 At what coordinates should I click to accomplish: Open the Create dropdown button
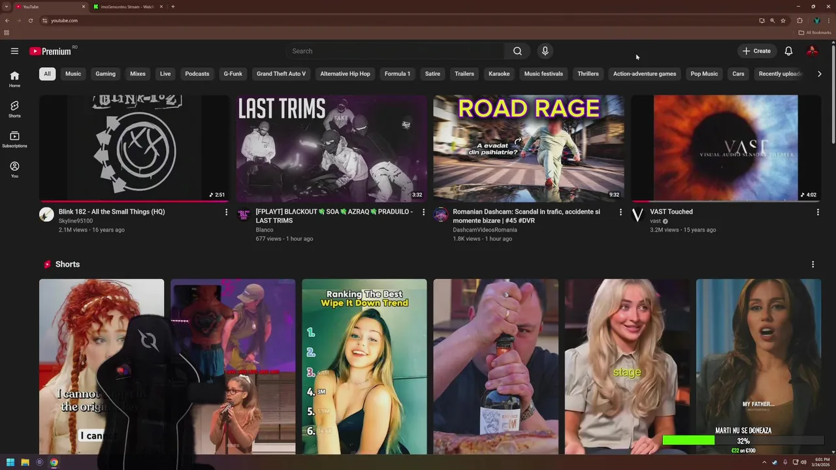coord(756,51)
